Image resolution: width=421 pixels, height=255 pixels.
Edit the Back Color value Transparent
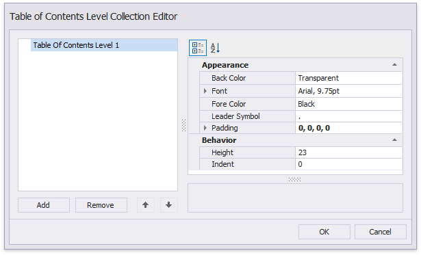pos(348,78)
